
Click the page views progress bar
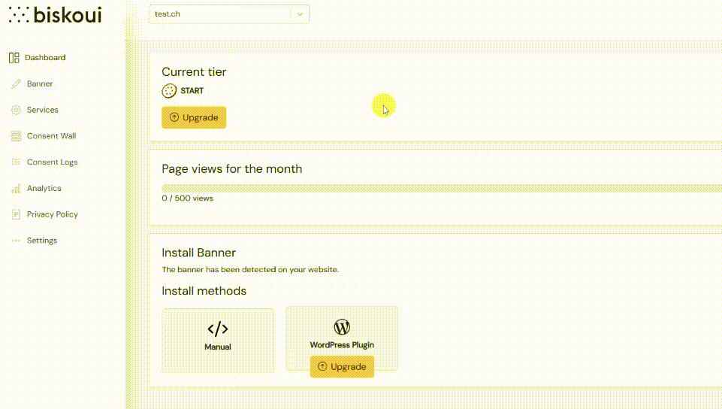click(x=441, y=188)
